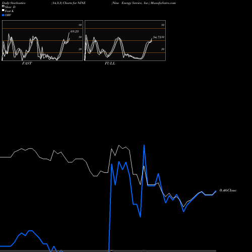This screenshot has height=252, width=252.
Task: Click the 69.23 value on the FAST chart
Action: (75, 31)
